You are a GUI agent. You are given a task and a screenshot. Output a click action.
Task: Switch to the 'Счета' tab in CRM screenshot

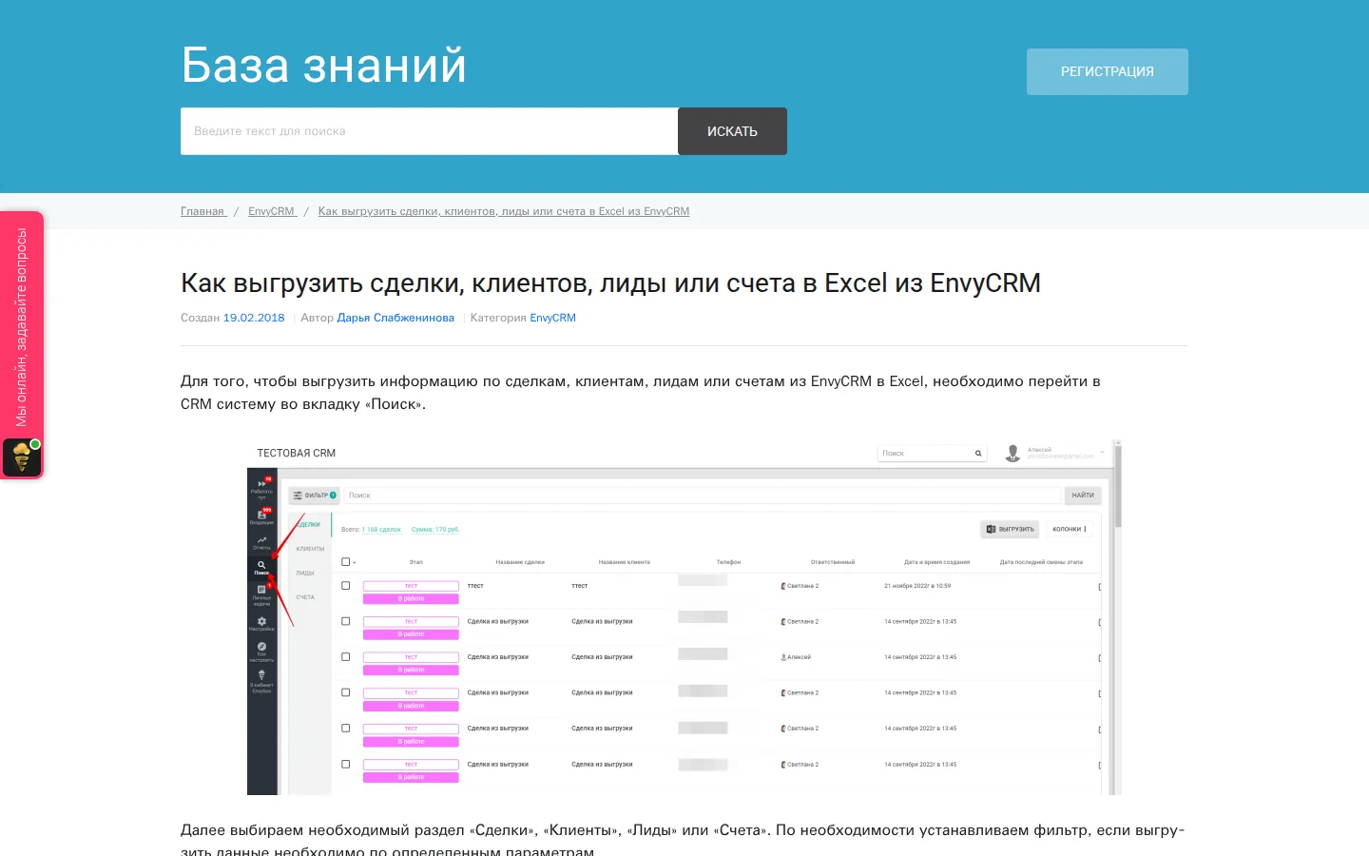click(x=305, y=597)
